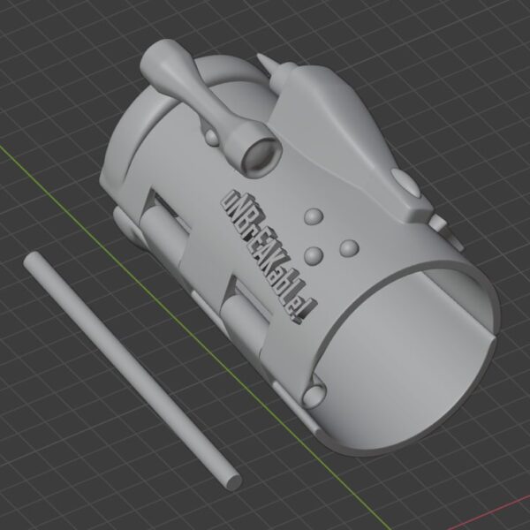530x530 pixels.
Task: Click the near bottom tip of the rod
Action: pyautogui.click(x=231, y=482)
